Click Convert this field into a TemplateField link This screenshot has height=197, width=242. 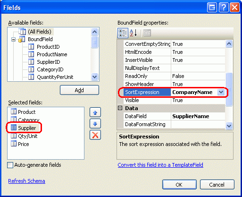click(160, 165)
